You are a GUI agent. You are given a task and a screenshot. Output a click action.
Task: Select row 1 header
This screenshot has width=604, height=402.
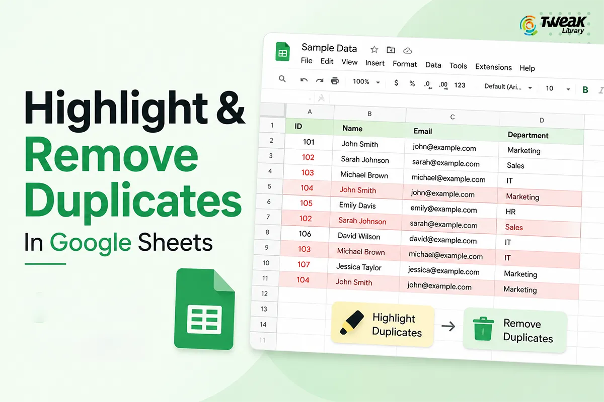(x=272, y=126)
